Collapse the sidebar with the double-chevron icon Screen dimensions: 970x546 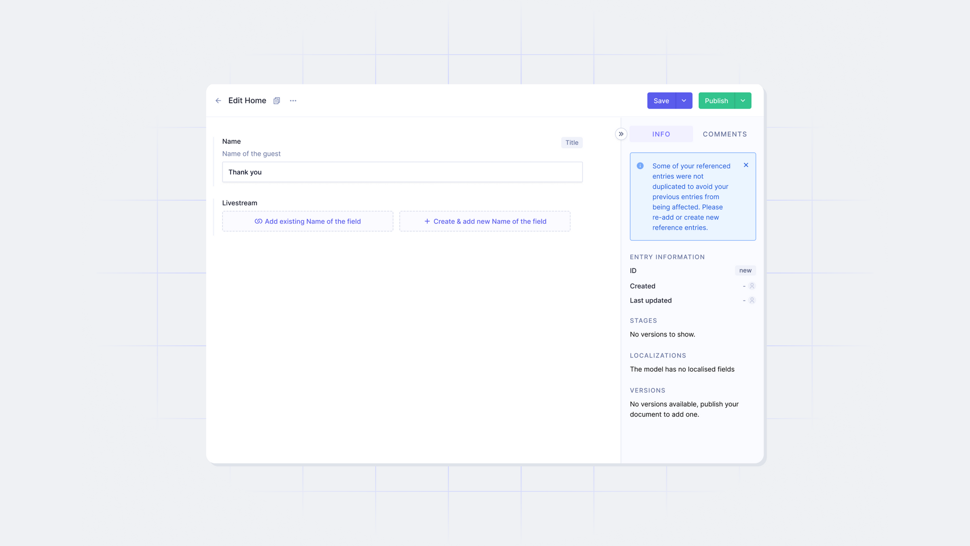tap(621, 134)
